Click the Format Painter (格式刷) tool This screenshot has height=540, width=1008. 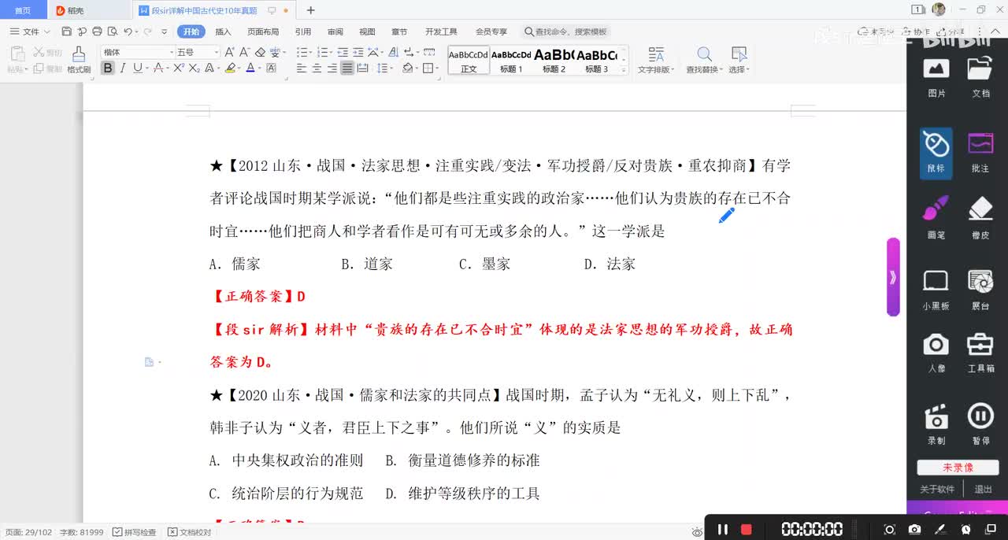[x=79, y=60]
